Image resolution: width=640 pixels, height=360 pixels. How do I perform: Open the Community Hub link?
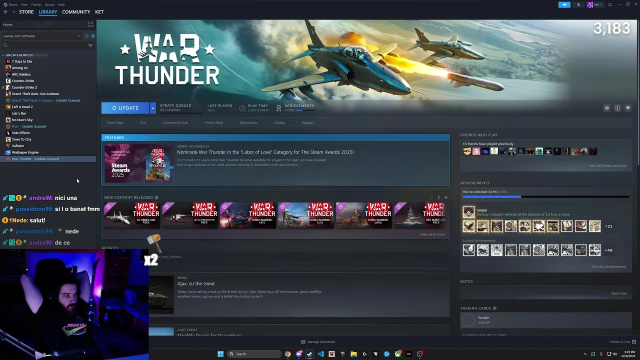(x=175, y=122)
